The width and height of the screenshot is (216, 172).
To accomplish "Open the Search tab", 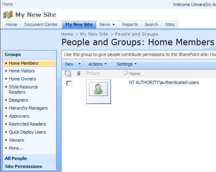I will 151,24.
